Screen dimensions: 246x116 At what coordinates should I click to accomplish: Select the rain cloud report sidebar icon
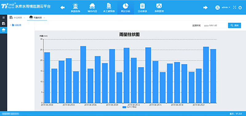[x=3, y=30]
